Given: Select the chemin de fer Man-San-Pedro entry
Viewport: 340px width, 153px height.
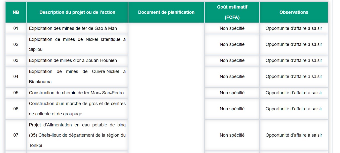Looking at the screenshot, I should (x=76, y=93).
